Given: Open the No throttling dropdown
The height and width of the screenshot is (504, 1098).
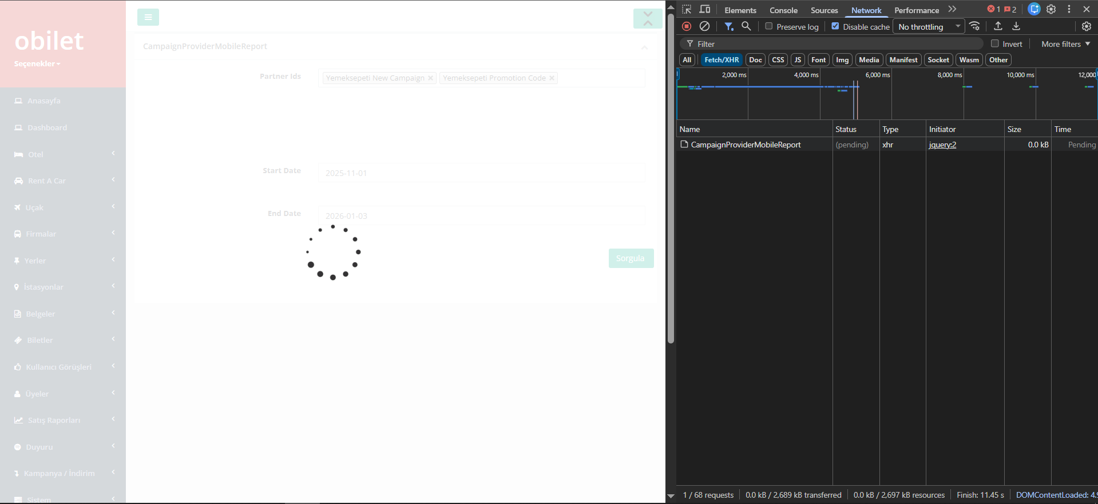Looking at the screenshot, I should [x=929, y=26].
